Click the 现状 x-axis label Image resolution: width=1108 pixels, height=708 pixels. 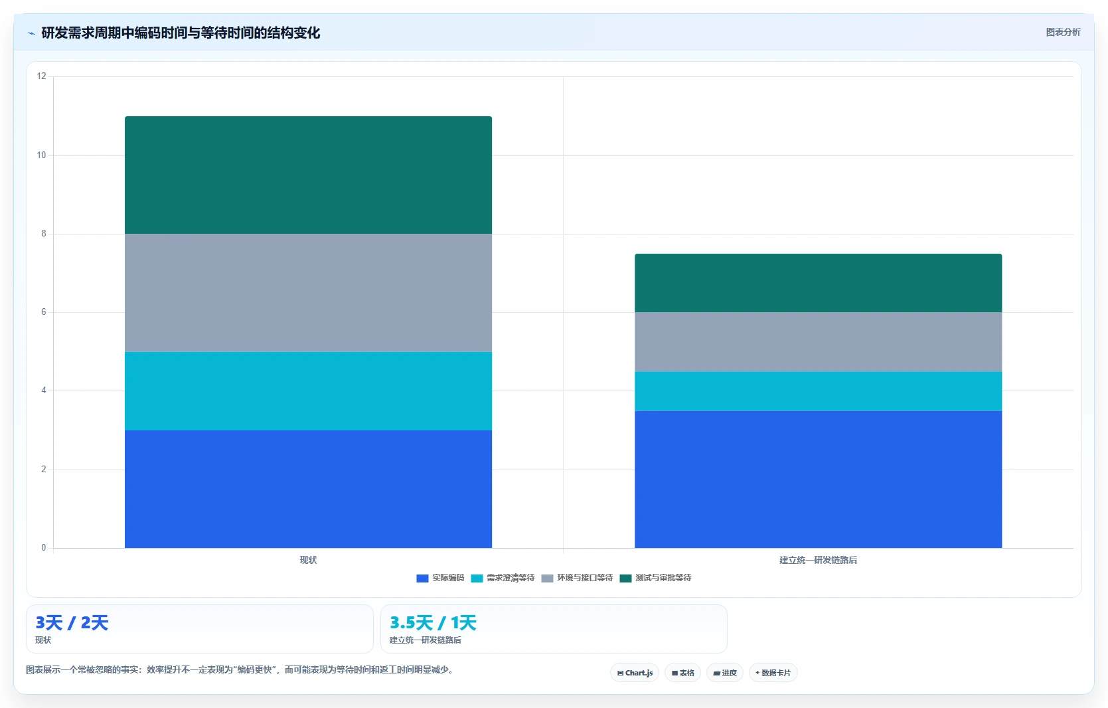coord(308,561)
